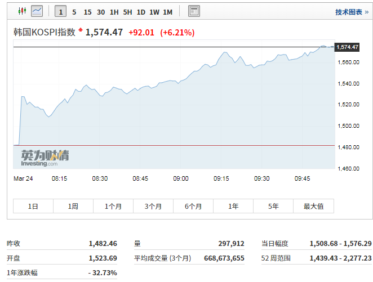Select the 1M chart interval
Viewport: 373px width, 282px height.
coord(167,12)
